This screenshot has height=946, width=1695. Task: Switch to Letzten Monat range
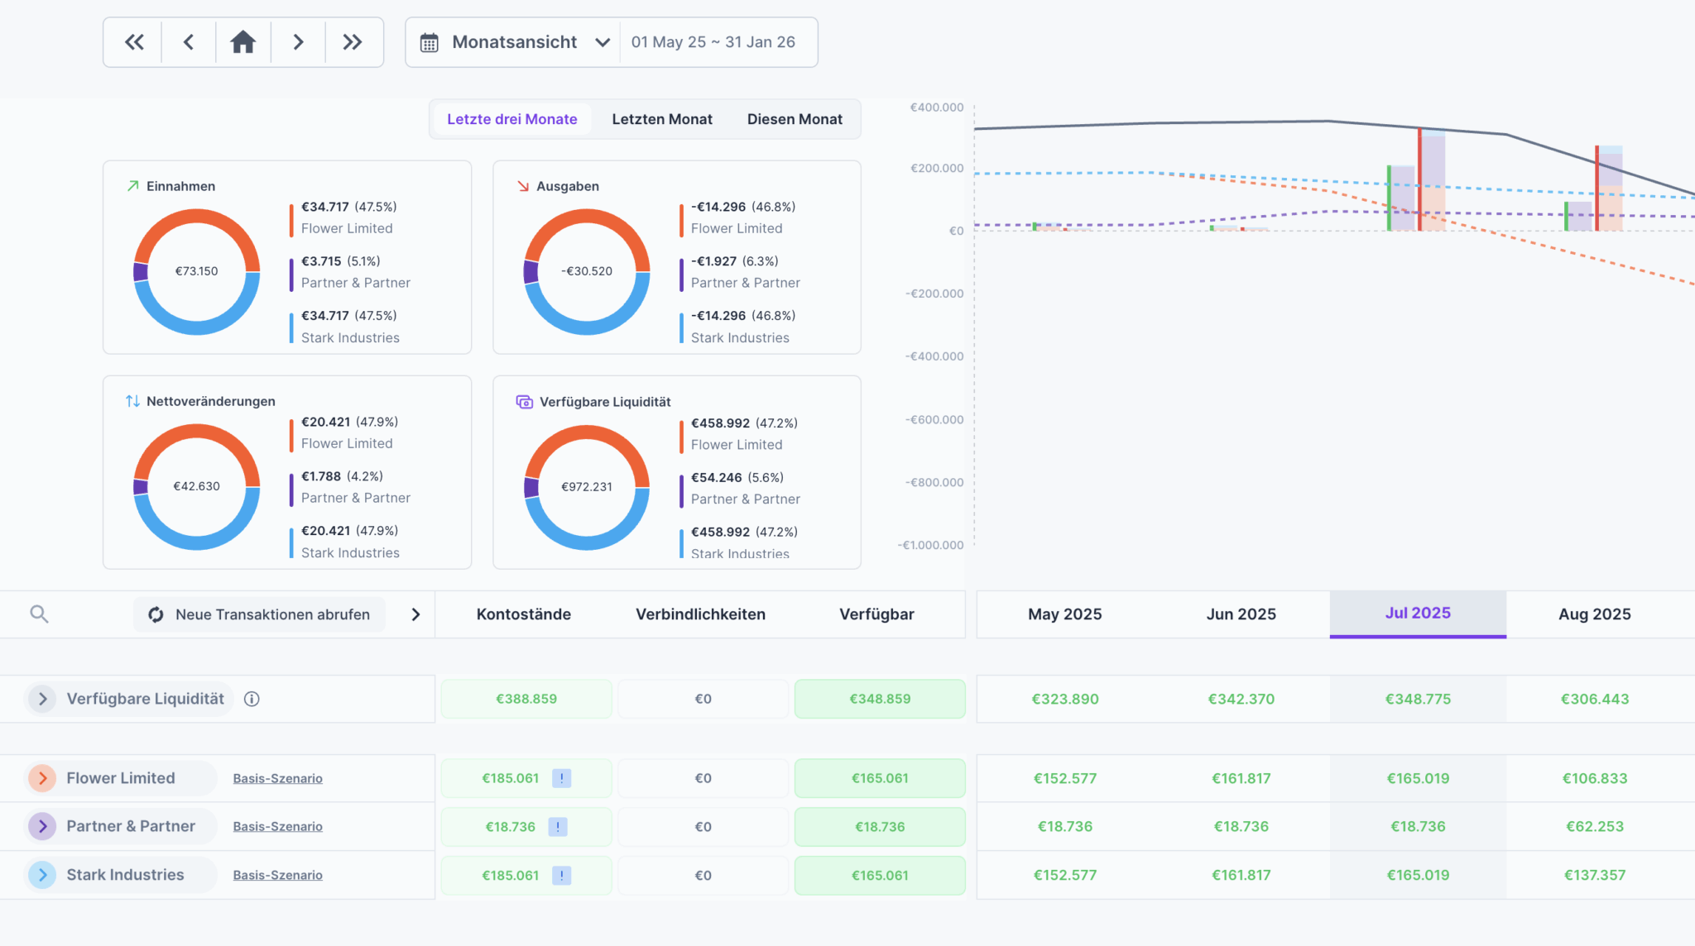pyautogui.click(x=661, y=119)
